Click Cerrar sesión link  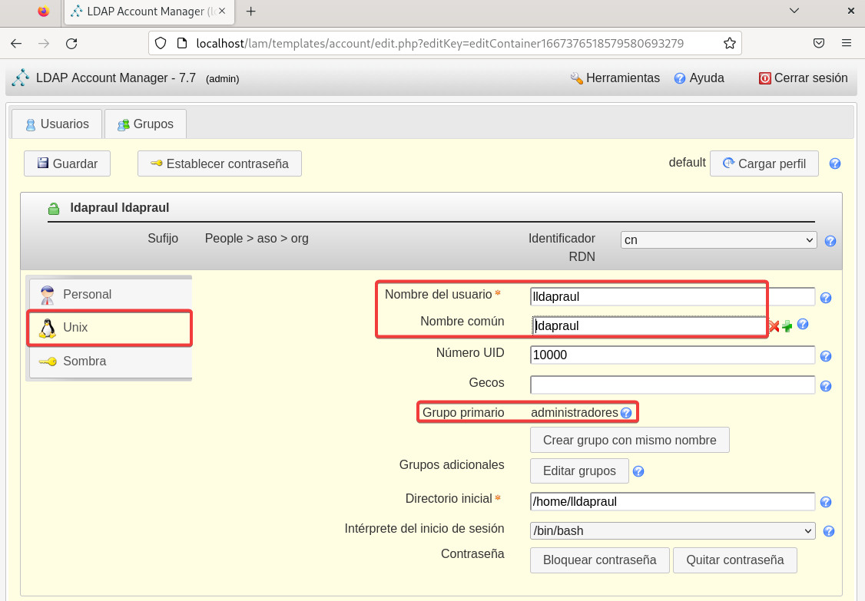click(x=803, y=78)
